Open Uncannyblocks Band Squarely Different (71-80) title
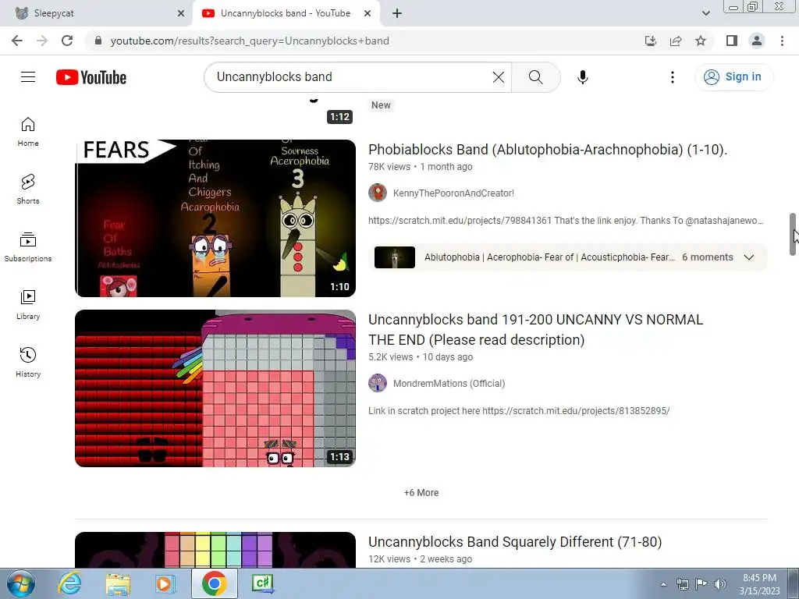The image size is (799, 599). coord(515,541)
